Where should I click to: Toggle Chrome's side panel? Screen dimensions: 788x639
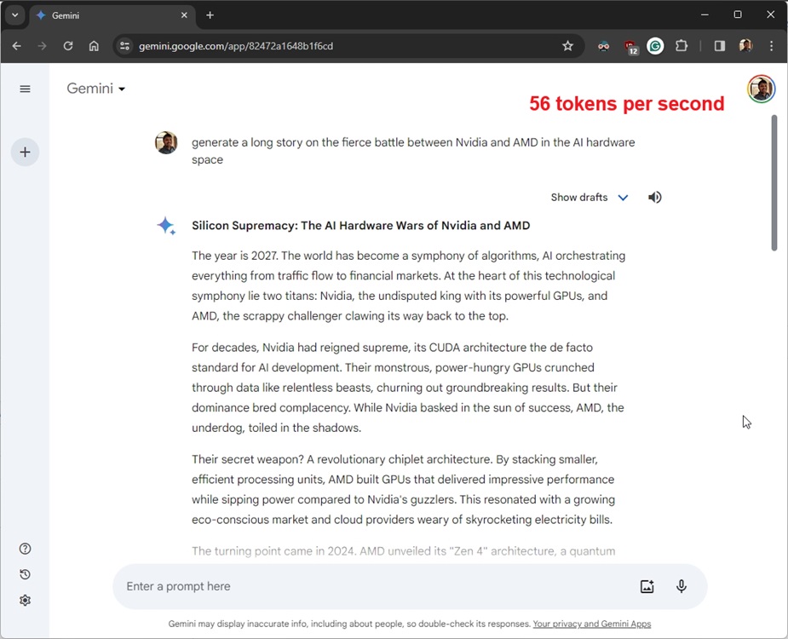(719, 46)
